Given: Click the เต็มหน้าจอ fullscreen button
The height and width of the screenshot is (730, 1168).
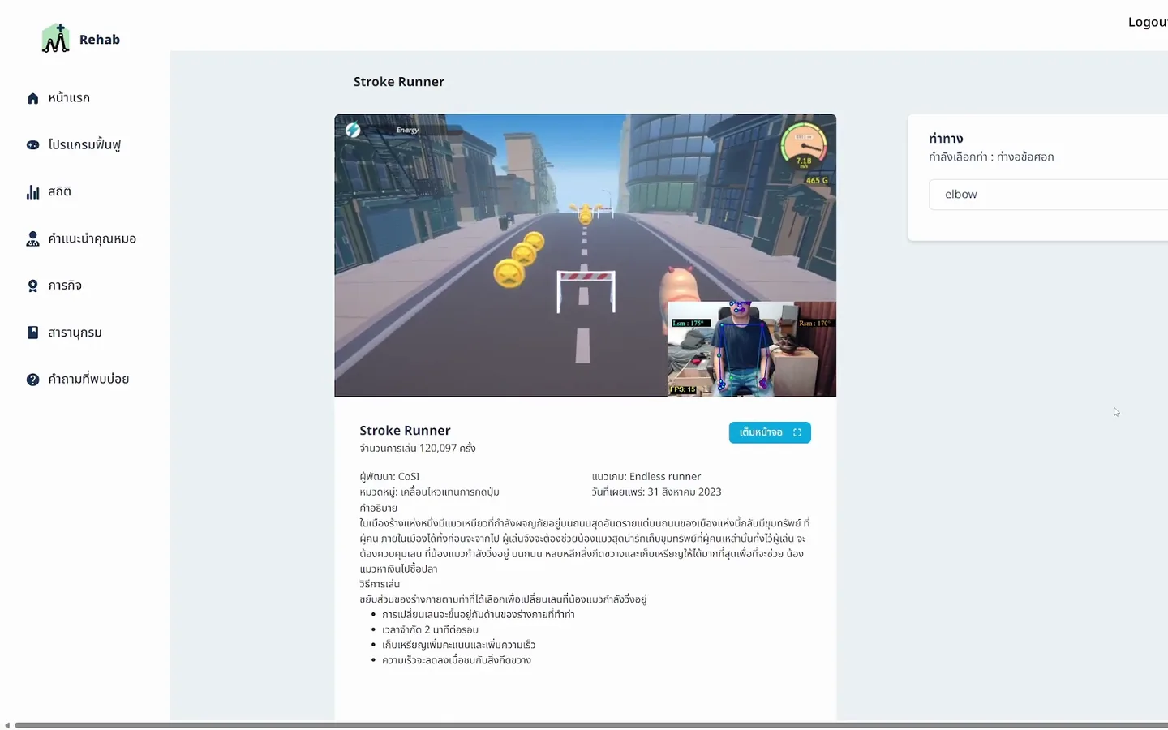Looking at the screenshot, I should point(770,432).
